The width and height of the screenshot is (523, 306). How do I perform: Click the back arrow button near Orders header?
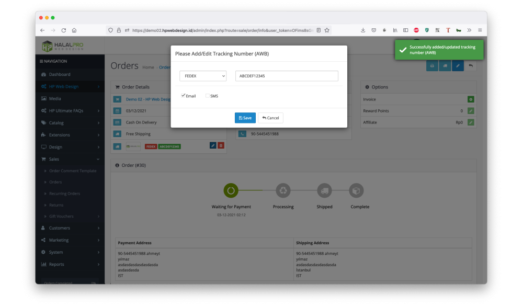point(471,66)
